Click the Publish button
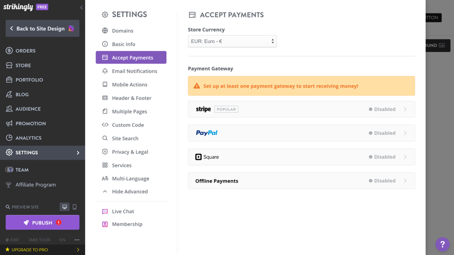454x255 pixels. pos(43,222)
